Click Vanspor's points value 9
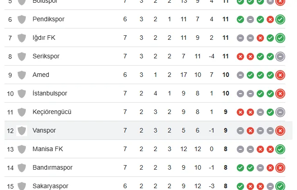 click(x=225, y=130)
